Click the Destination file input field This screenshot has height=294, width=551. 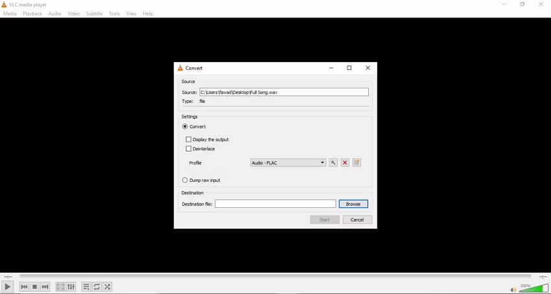tap(275, 204)
